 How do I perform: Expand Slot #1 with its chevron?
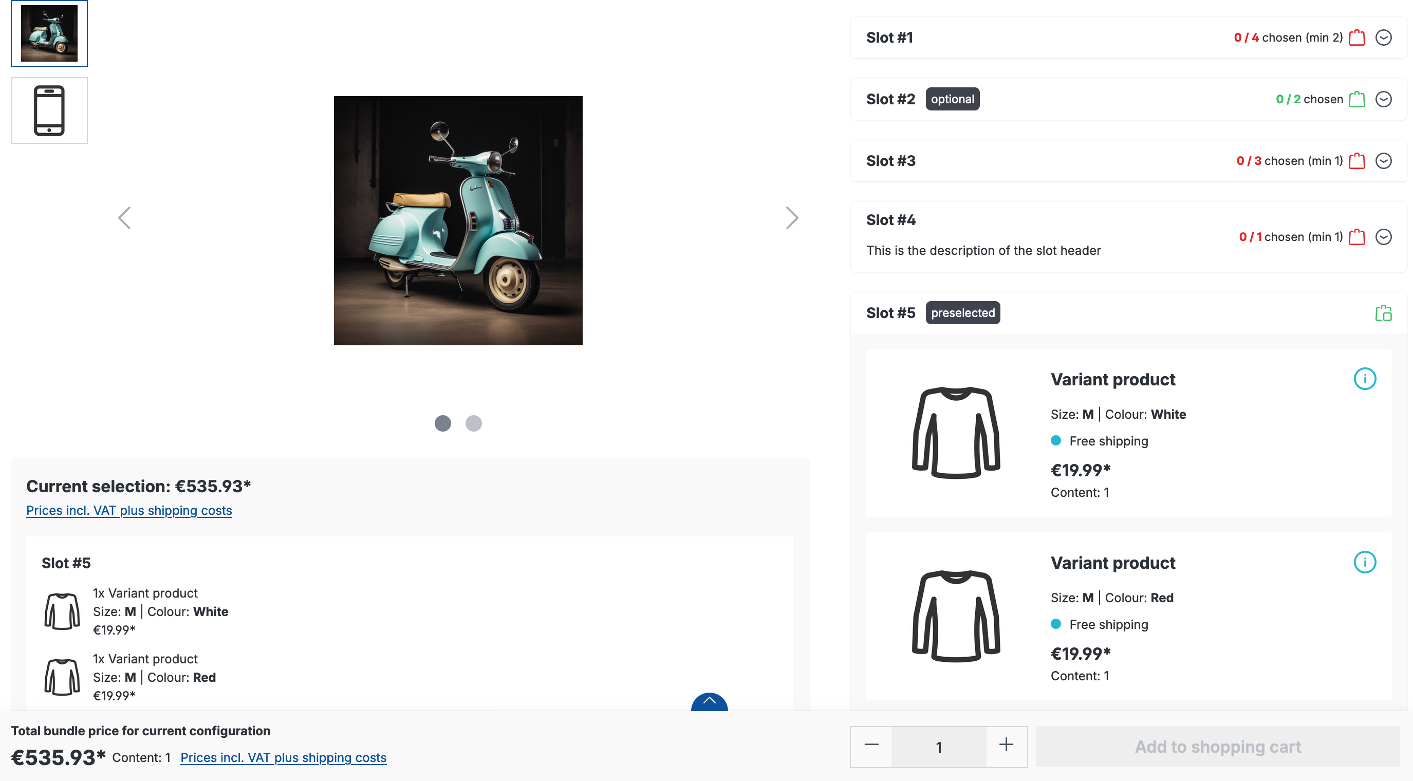tap(1383, 38)
